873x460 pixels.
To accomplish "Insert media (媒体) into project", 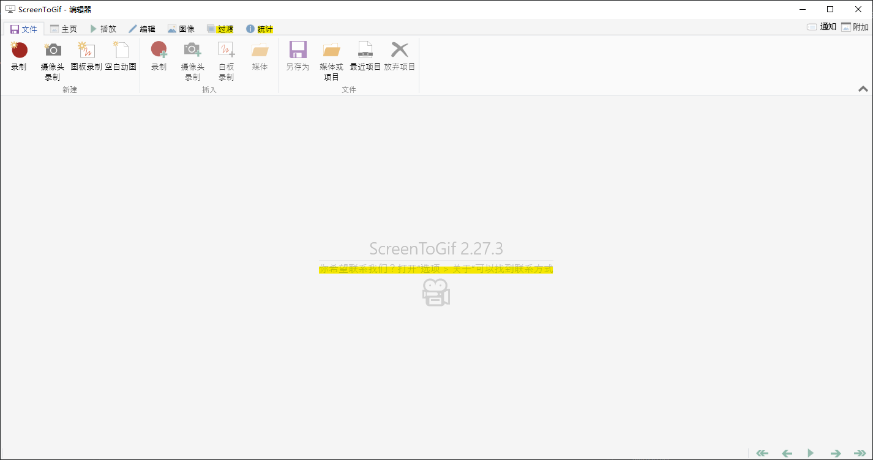I will tap(260, 57).
